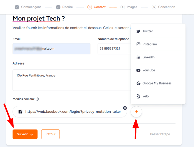Image resolution: width=194 pixels, height=147 pixels.
Task: Click the info icon beside Médias sociaux
Action: point(37,99)
